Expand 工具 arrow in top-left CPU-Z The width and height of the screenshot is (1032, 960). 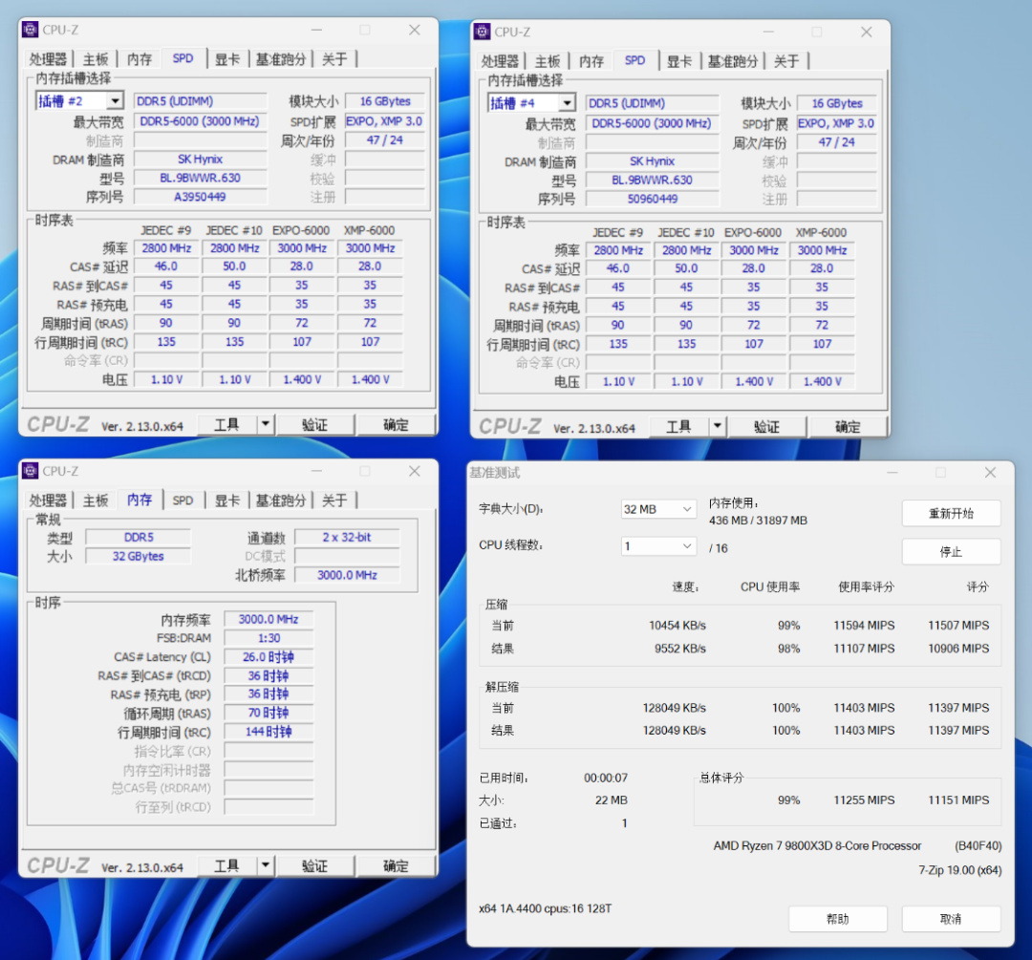pos(266,424)
